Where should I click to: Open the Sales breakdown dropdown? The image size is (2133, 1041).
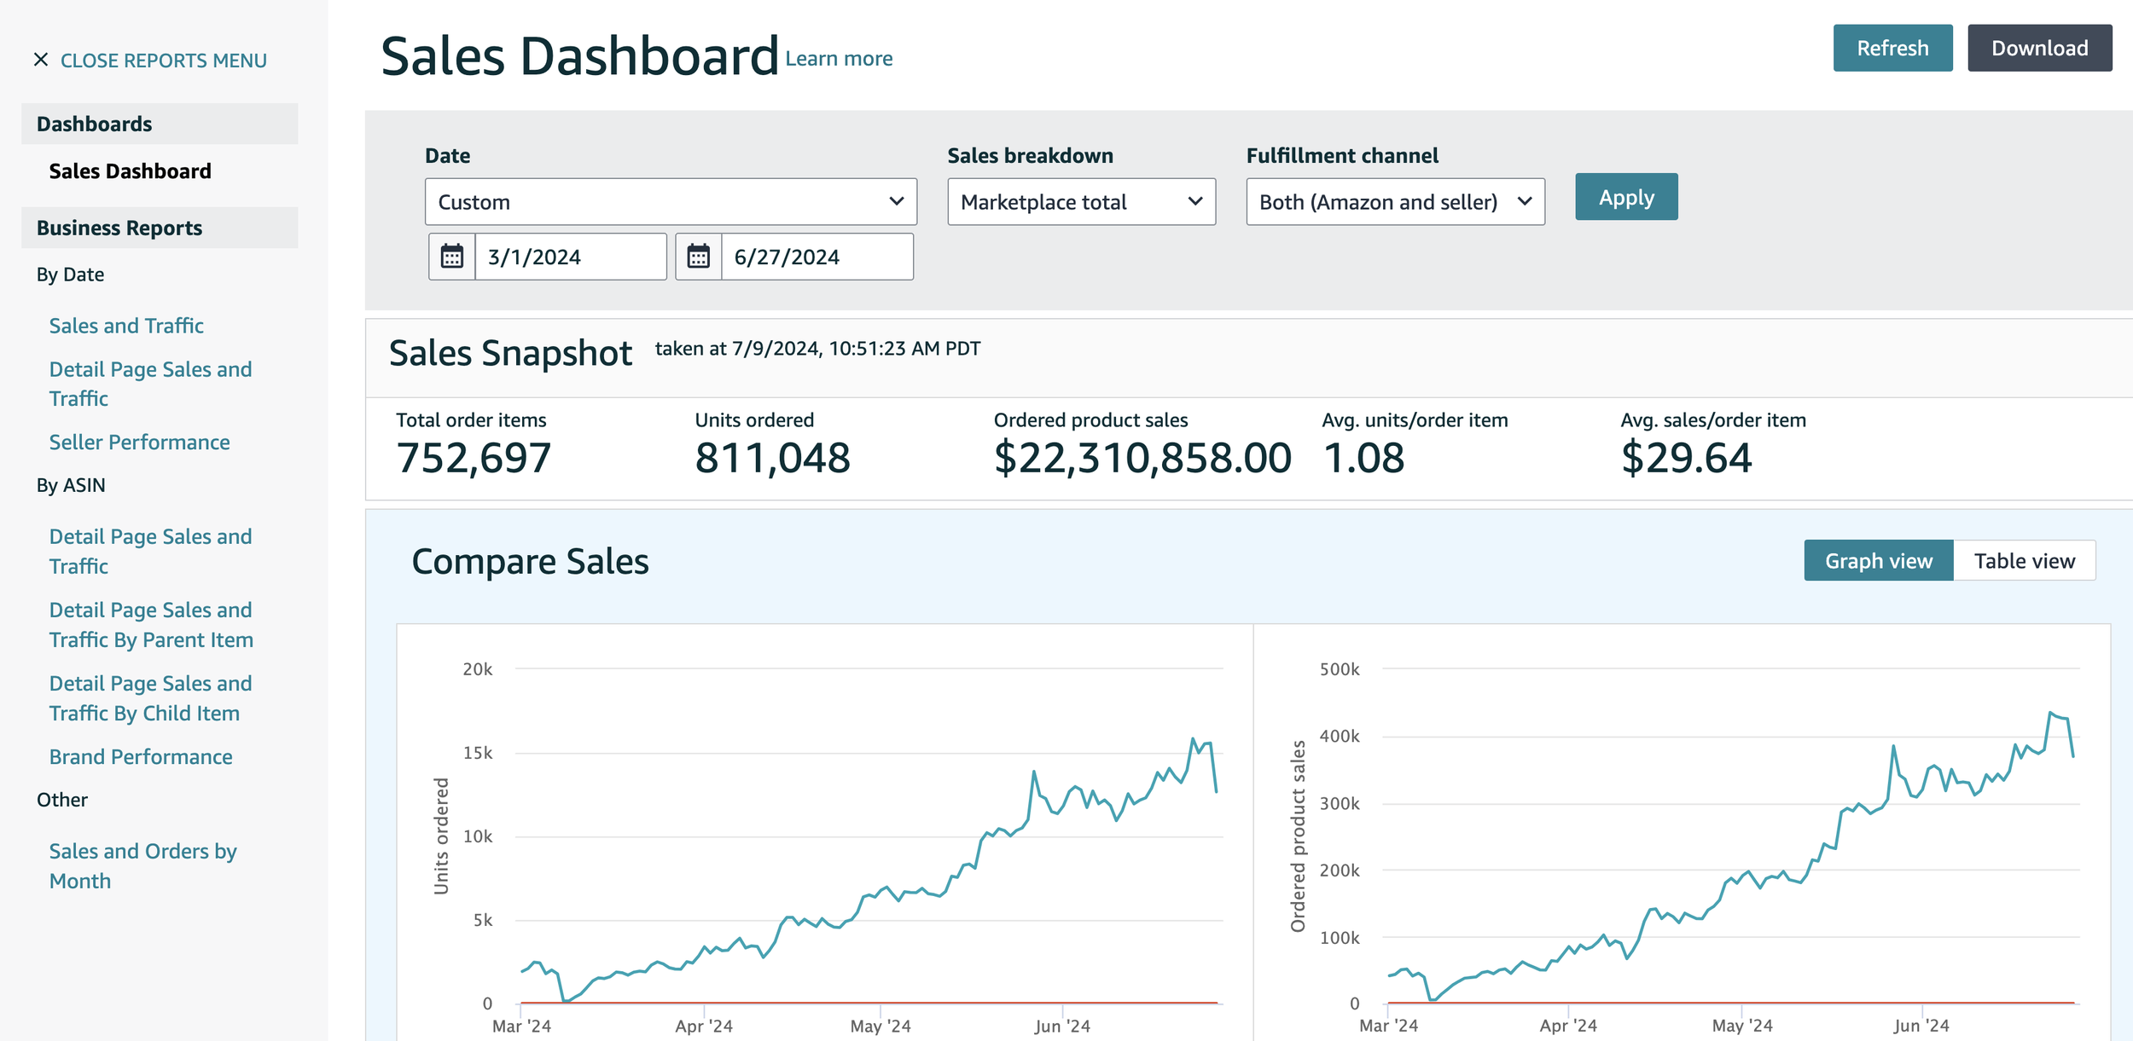click(1081, 201)
